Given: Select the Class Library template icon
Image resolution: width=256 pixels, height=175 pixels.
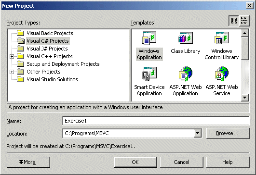Looking at the screenshot, I should (x=186, y=38).
